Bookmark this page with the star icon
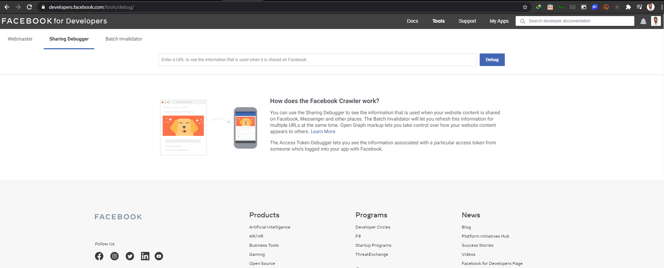The width and height of the screenshot is (664, 268). click(x=525, y=7)
